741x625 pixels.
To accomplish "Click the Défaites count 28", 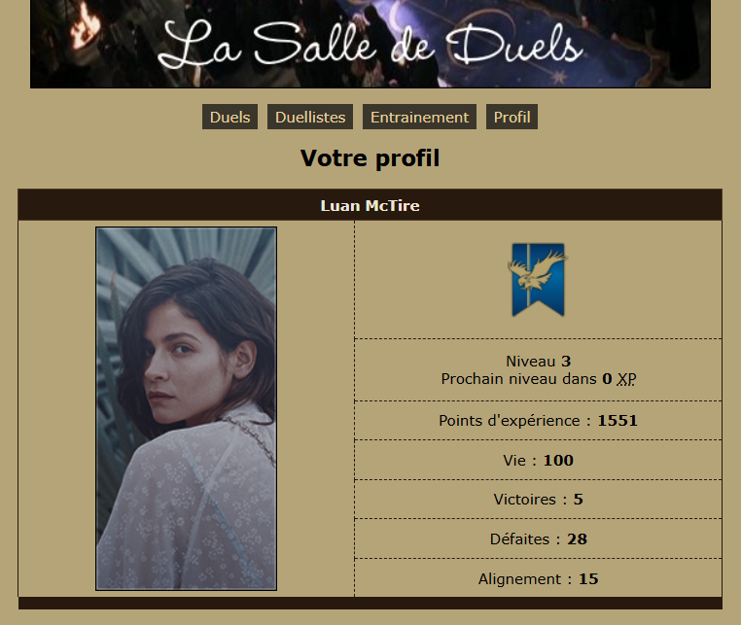I will (x=577, y=539).
